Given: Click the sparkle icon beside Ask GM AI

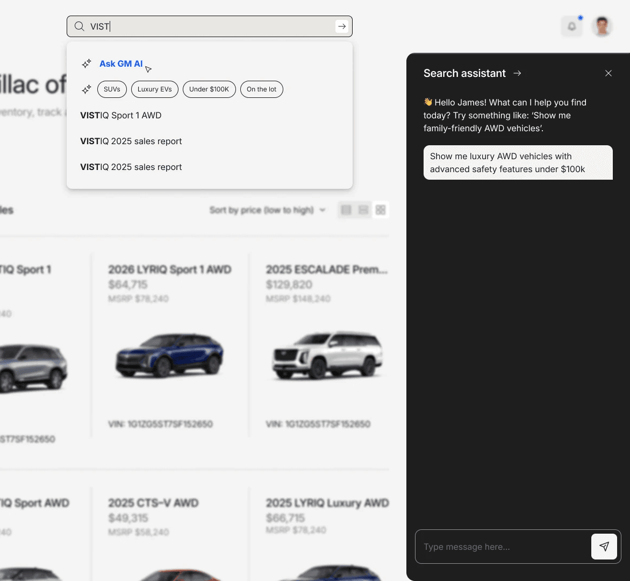Looking at the screenshot, I should [87, 64].
